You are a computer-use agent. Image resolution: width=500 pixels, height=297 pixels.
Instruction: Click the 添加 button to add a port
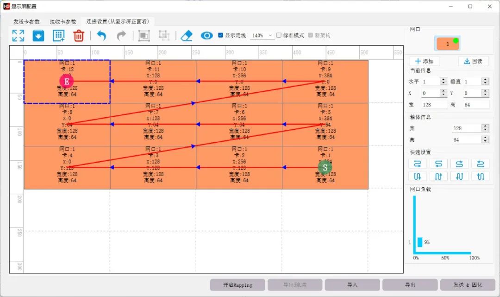tap(424, 61)
